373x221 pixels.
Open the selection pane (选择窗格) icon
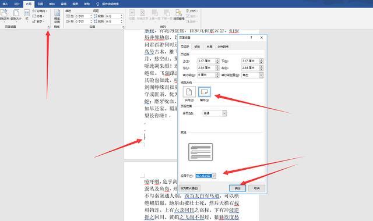[179, 15]
